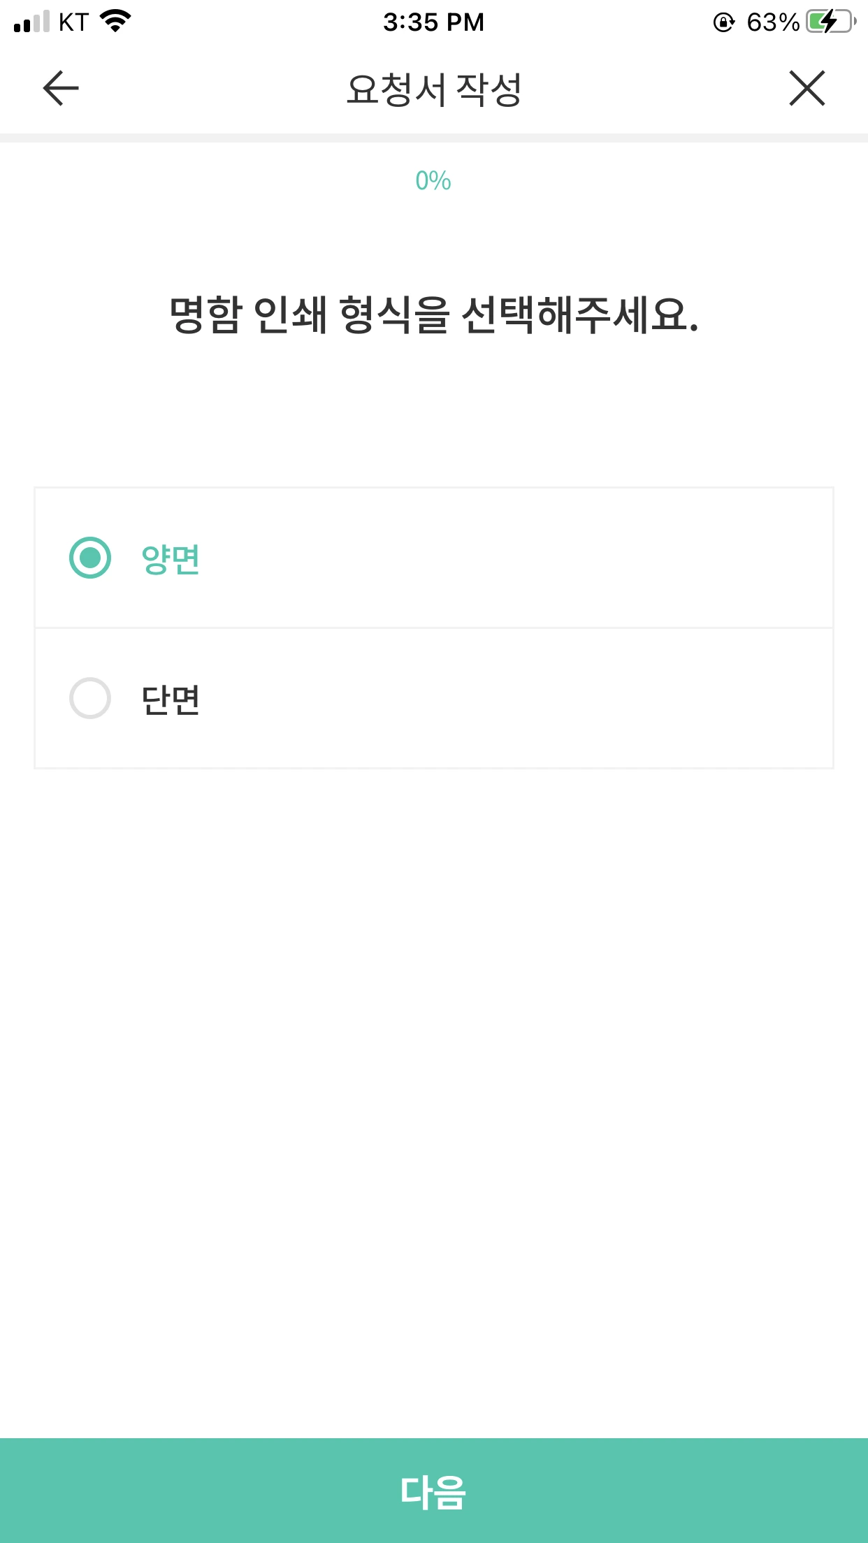Tap the 명함 인쇄 형식을 선택해주세요 heading
This screenshot has width=868, height=1543.
point(434,315)
